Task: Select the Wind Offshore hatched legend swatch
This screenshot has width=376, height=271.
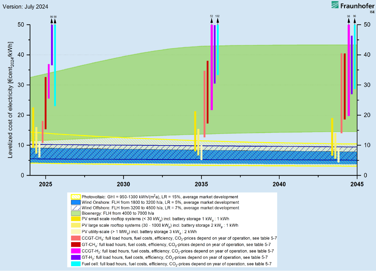Action: pyautogui.click(x=76, y=208)
